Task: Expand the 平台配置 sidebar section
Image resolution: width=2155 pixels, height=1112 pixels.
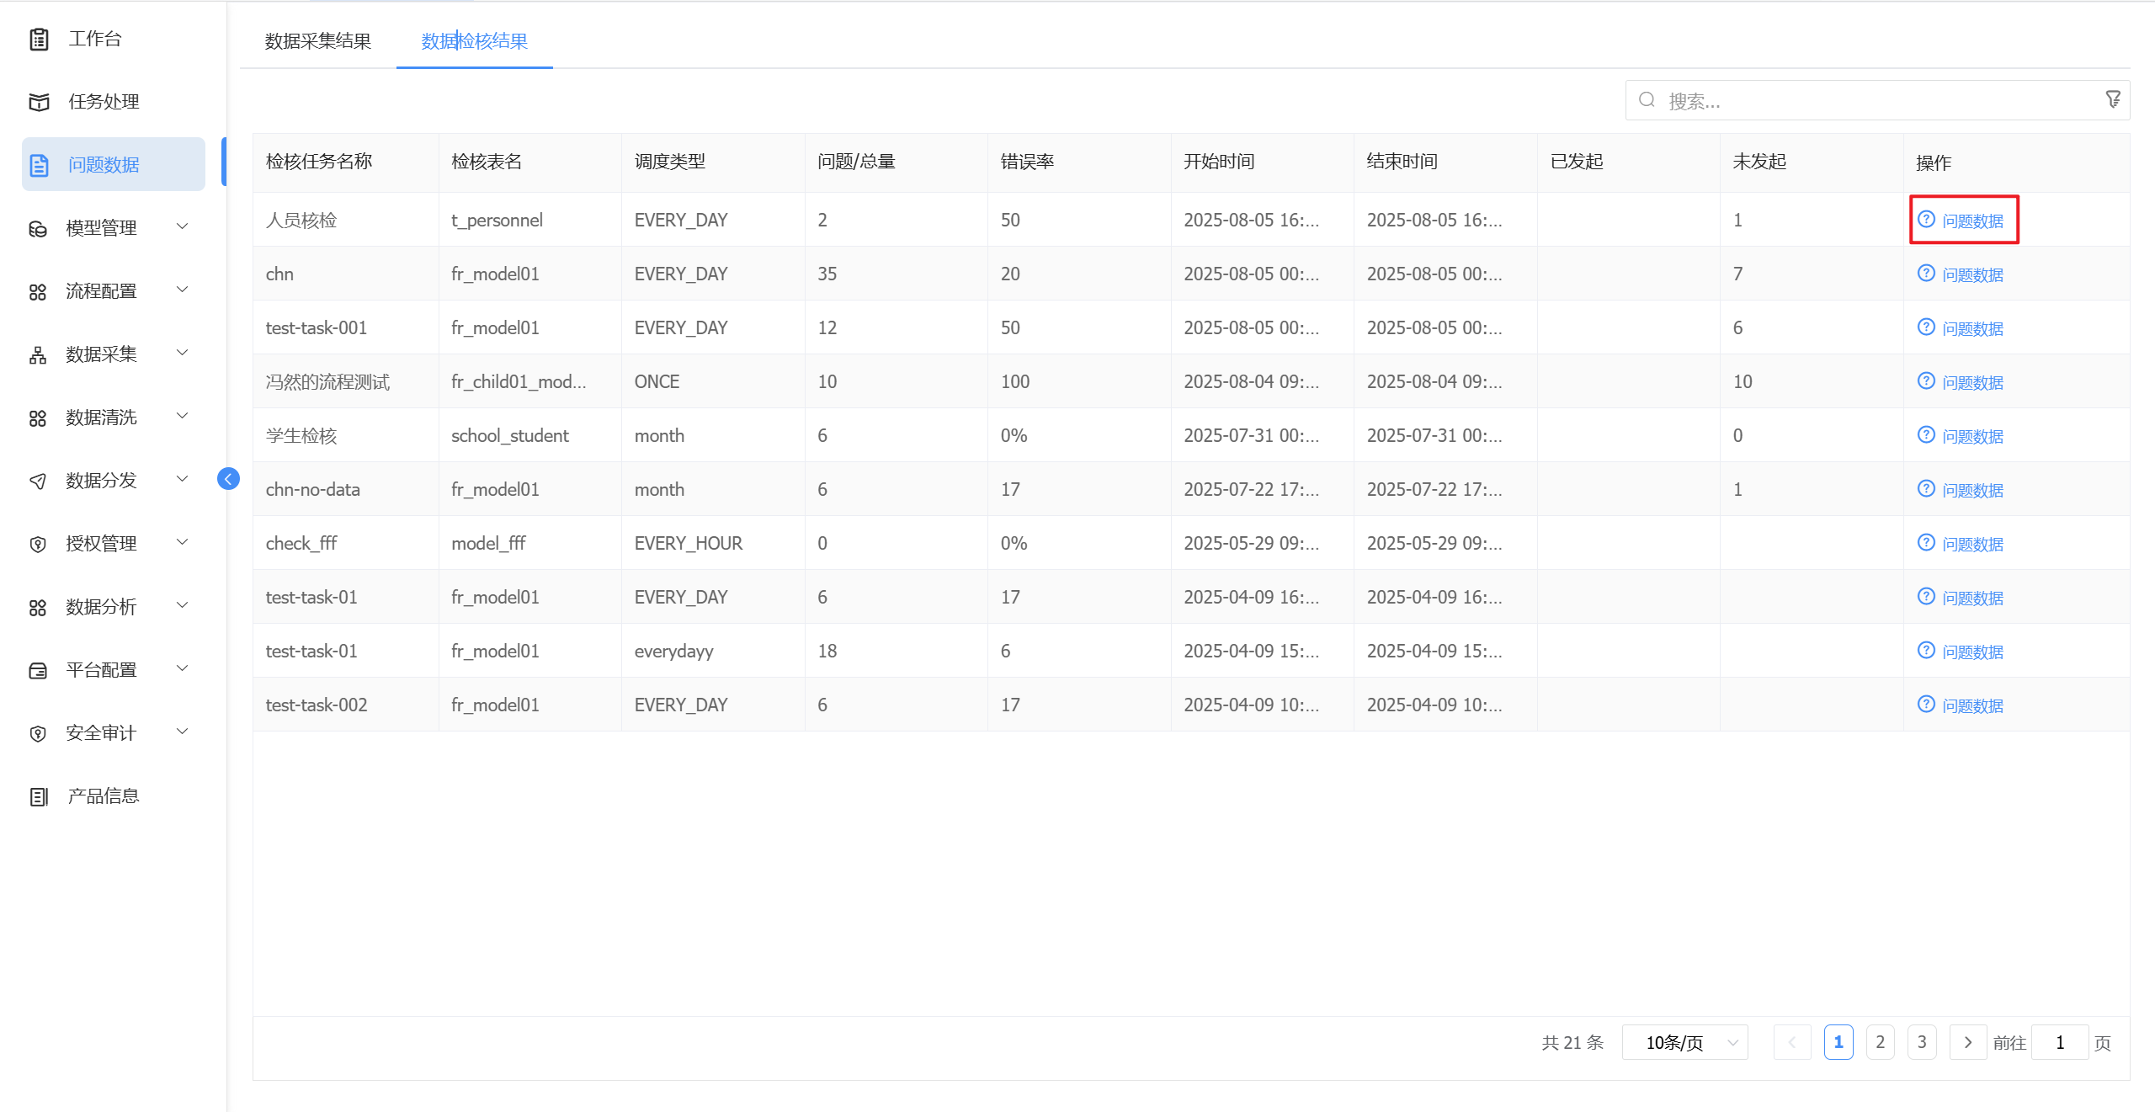Action: click(x=182, y=668)
